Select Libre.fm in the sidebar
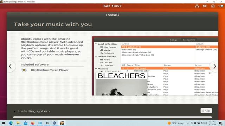The image size is (225, 126). click(x=107, y=65)
